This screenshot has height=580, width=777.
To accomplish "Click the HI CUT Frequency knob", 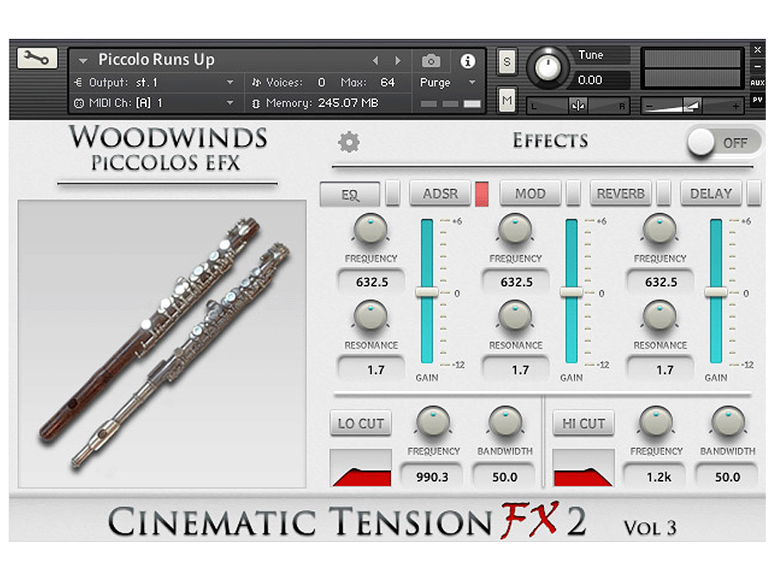I will coord(656,423).
